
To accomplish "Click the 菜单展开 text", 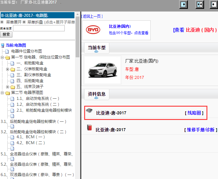I will pos(14,22).
